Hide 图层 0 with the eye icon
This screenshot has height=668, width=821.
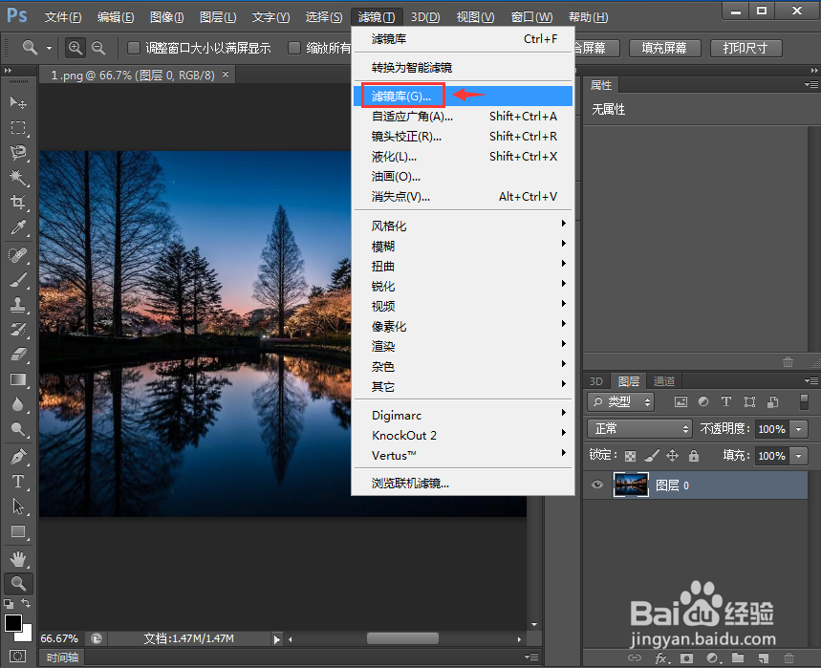coord(597,485)
